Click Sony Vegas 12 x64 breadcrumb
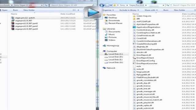196x110 pixels. click(23, 5)
